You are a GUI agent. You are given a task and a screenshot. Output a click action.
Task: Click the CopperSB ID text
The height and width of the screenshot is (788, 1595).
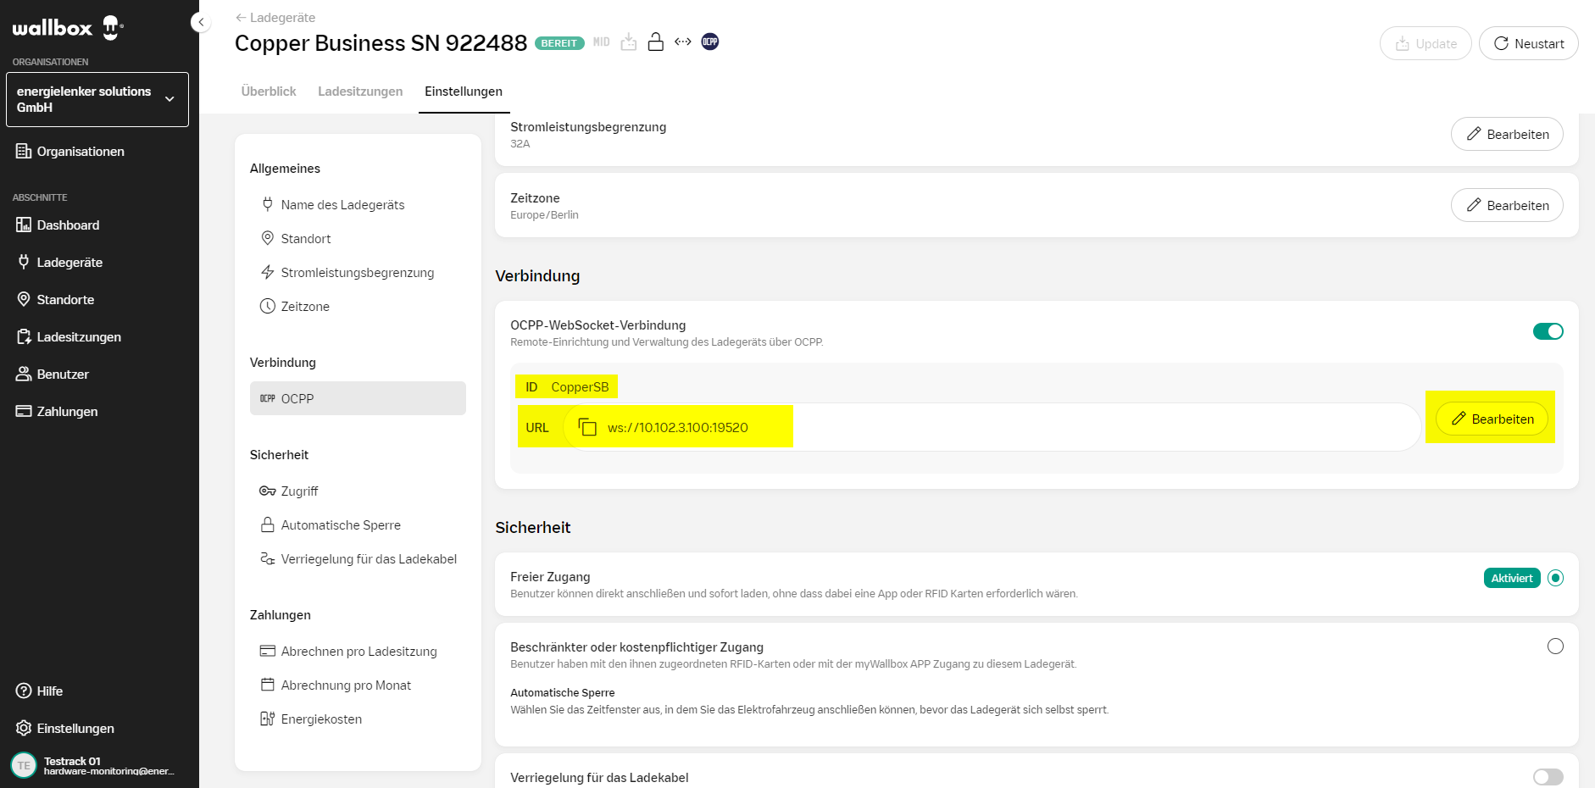coord(580,387)
